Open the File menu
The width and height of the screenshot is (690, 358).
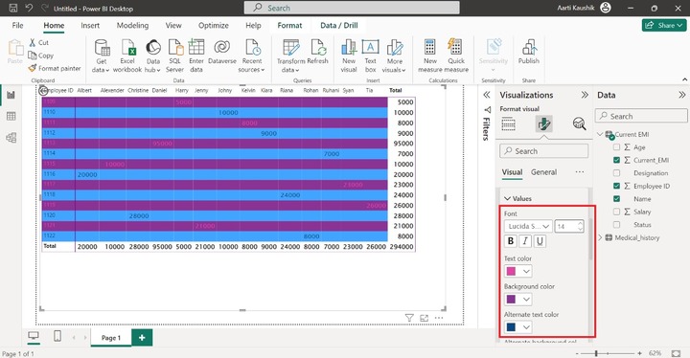17,26
